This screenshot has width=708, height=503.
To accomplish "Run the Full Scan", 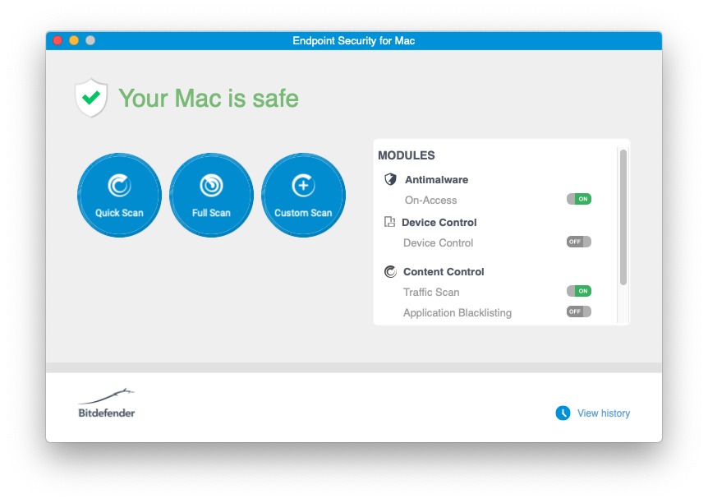I will (211, 195).
